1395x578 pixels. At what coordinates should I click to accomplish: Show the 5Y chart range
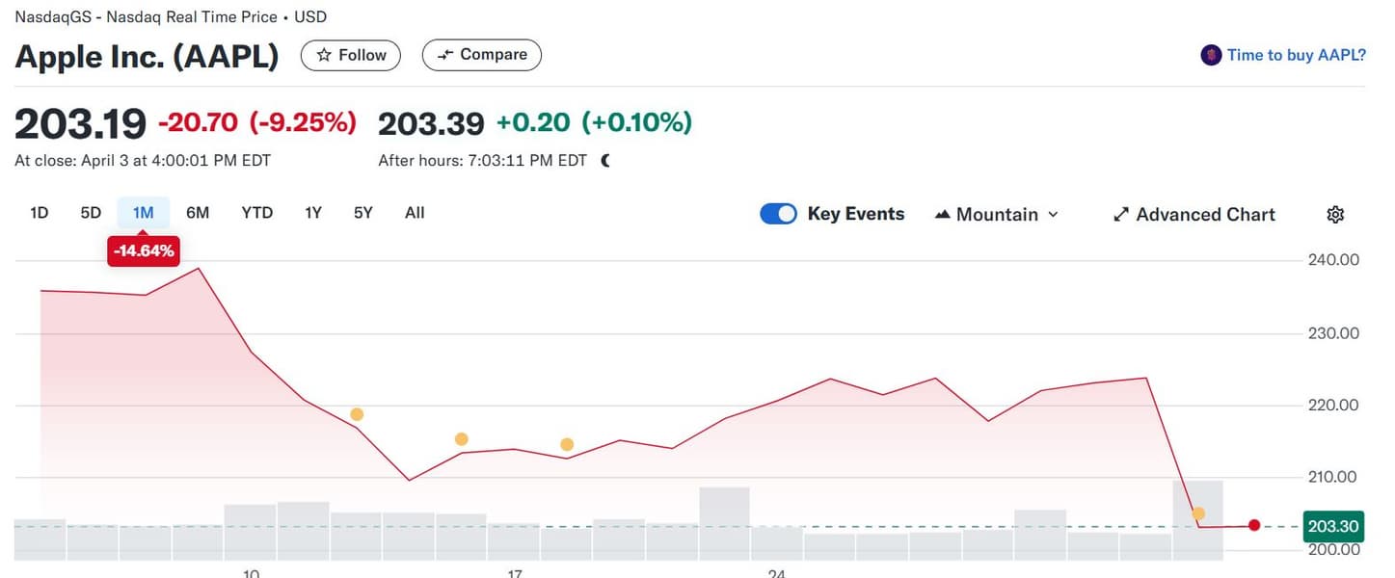pos(362,213)
